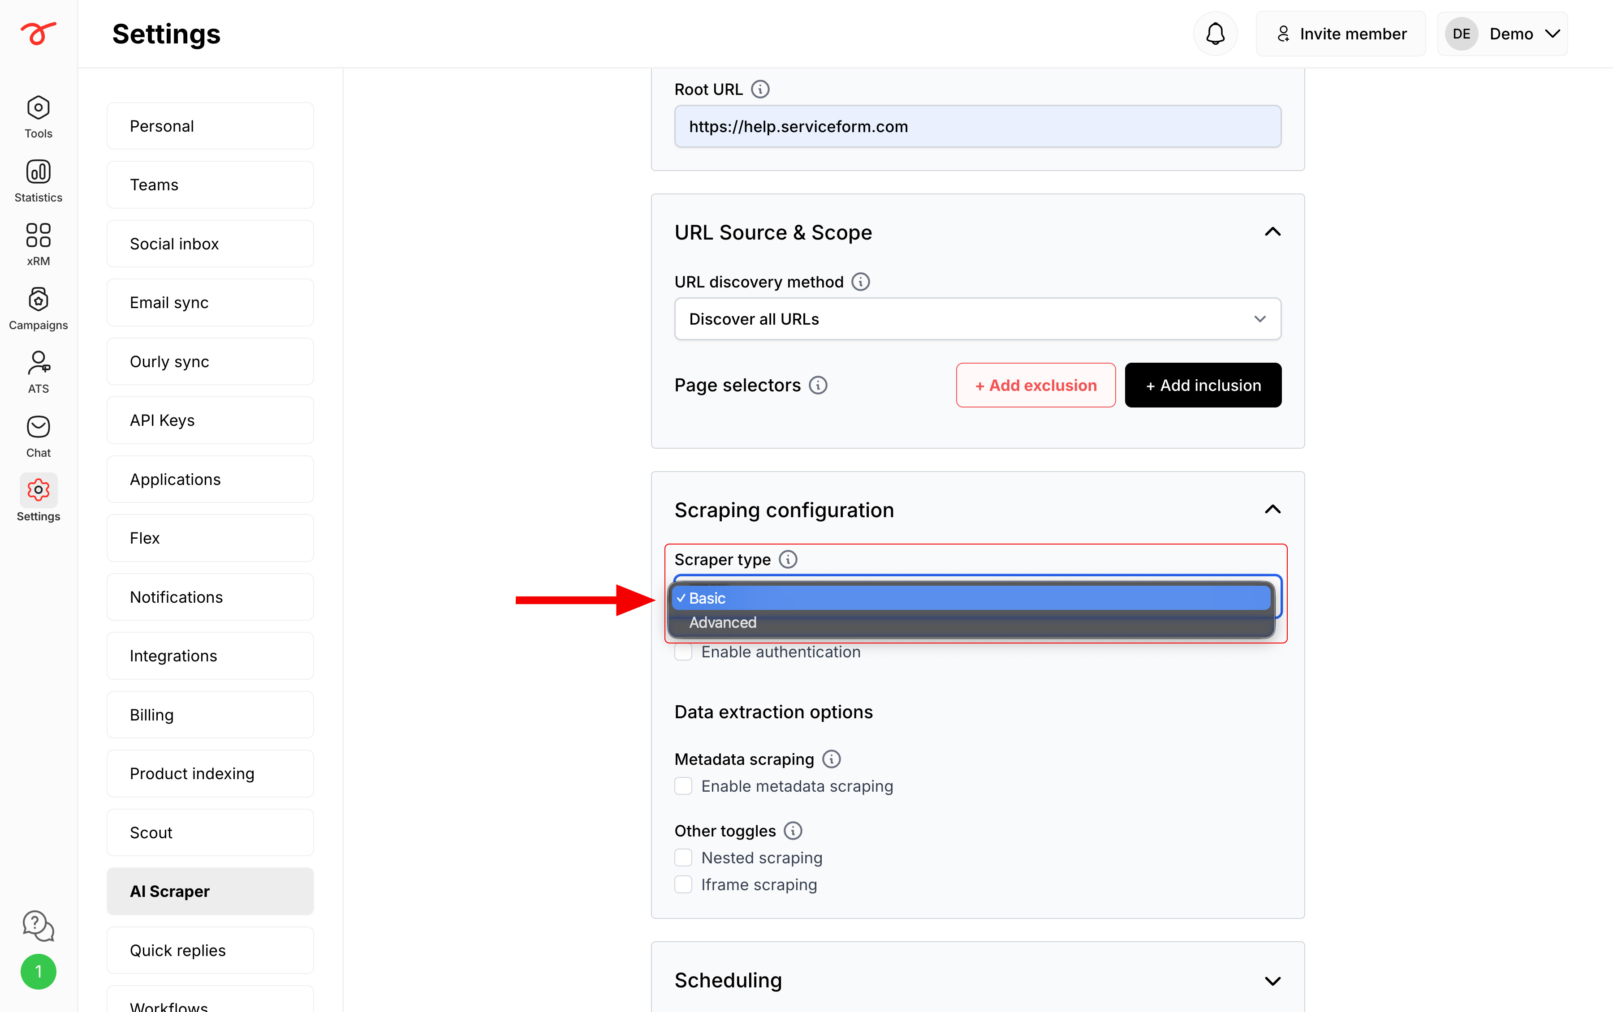Open the xRM section

[38, 244]
